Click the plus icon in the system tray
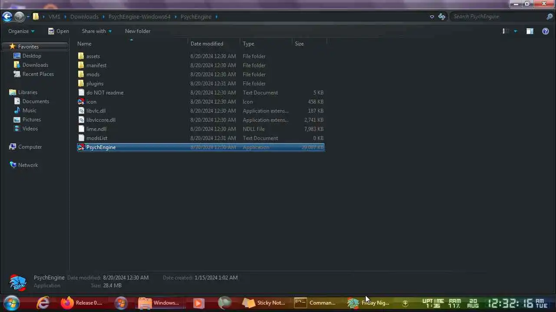The image size is (556, 312). pyautogui.click(x=405, y=303)
